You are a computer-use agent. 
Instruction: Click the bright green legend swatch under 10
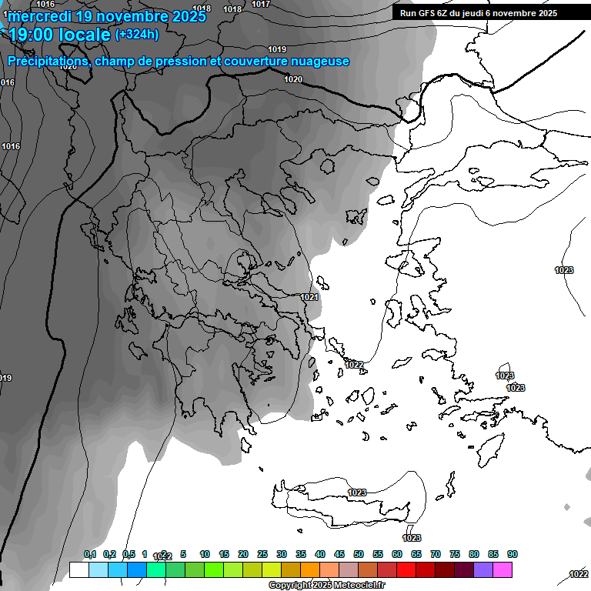tap(213, 569)
